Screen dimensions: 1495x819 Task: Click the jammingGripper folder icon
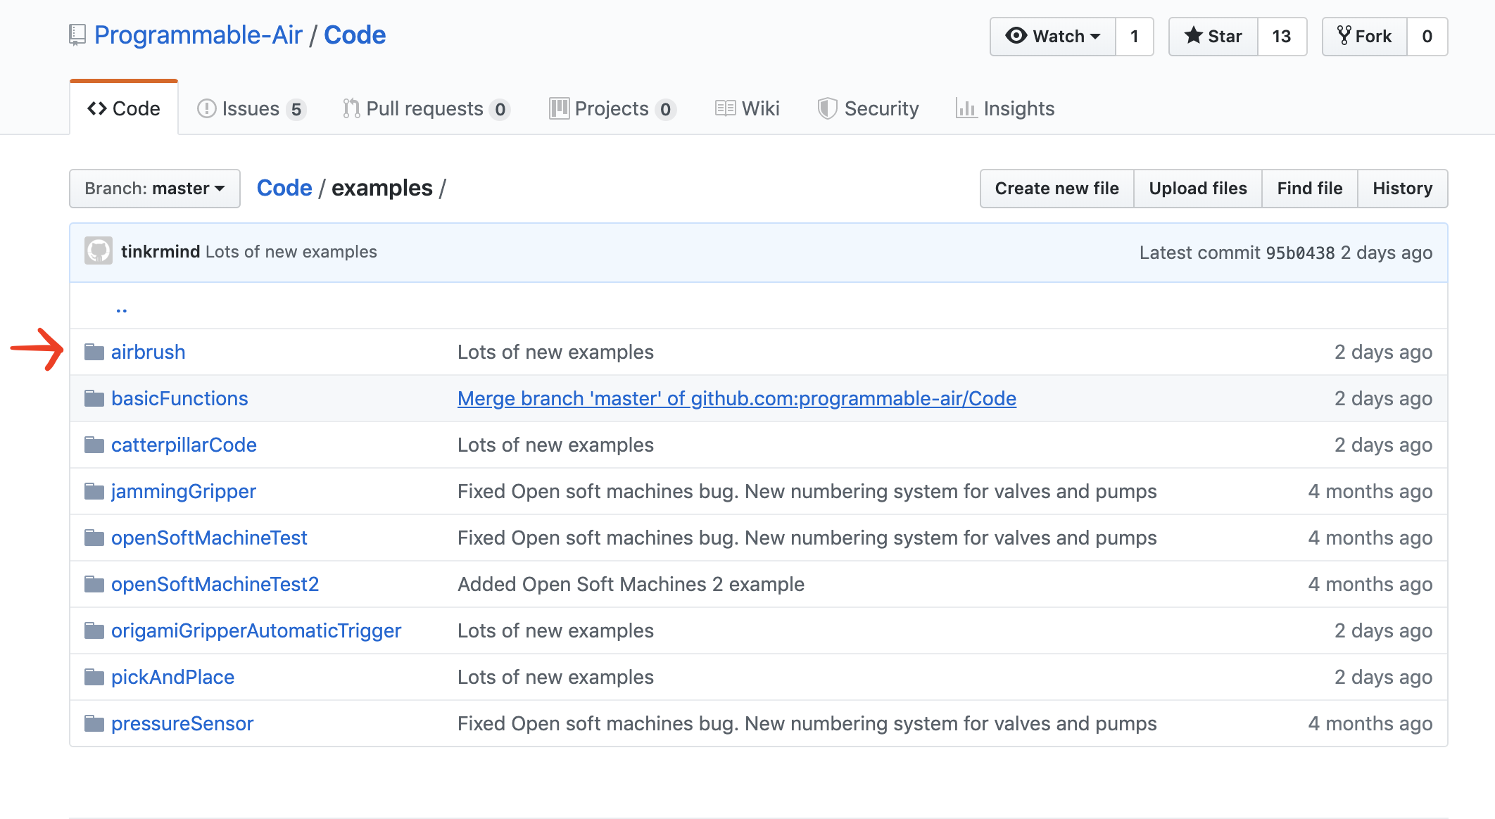click(x=94, y=491)
